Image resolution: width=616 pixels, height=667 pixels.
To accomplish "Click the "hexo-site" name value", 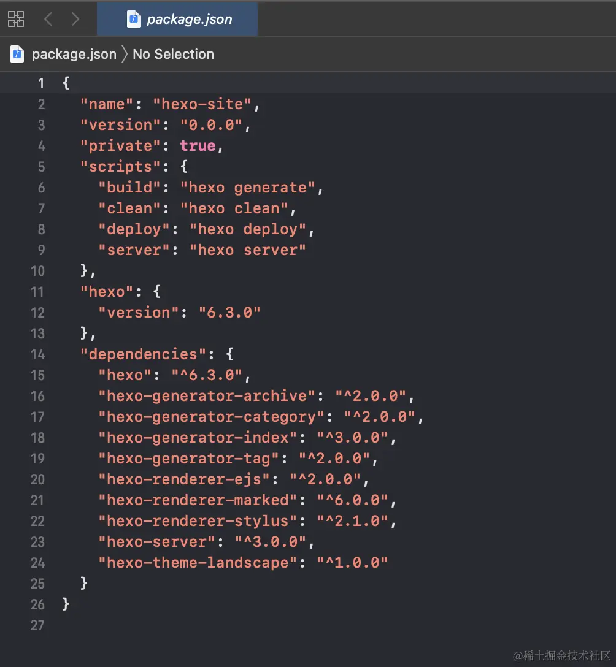I will pos(202,104).
